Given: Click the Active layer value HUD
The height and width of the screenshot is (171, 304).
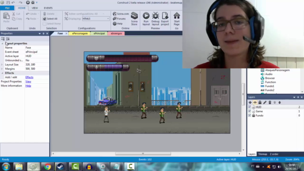Looking at the screenshot, I should pyautogui.click(x=37, y=56).
